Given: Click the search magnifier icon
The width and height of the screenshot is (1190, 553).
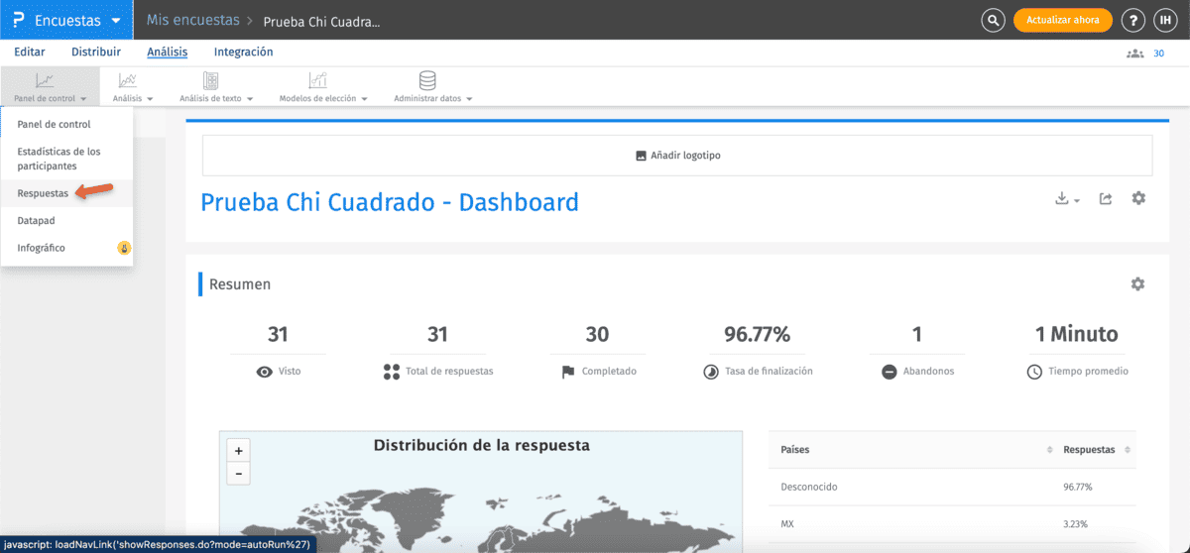Looking at the screenshot, I should pos(993,20).
